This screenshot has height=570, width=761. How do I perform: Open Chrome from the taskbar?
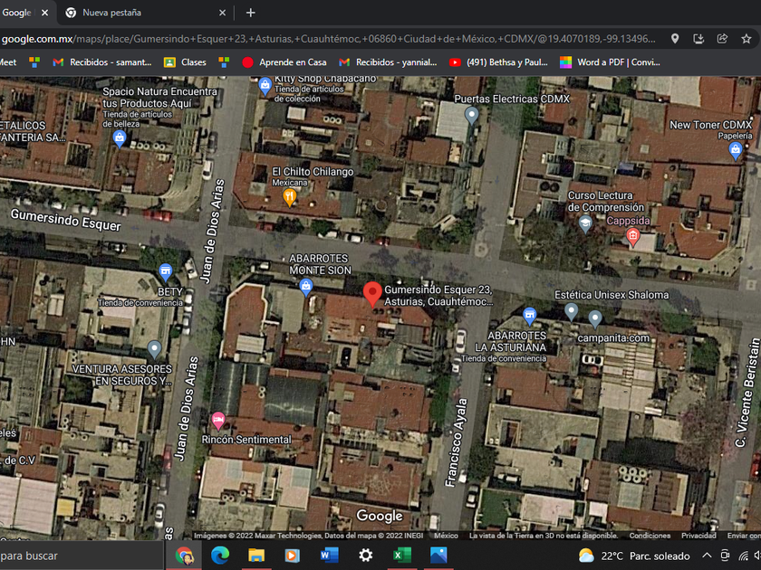pos(185,556)
